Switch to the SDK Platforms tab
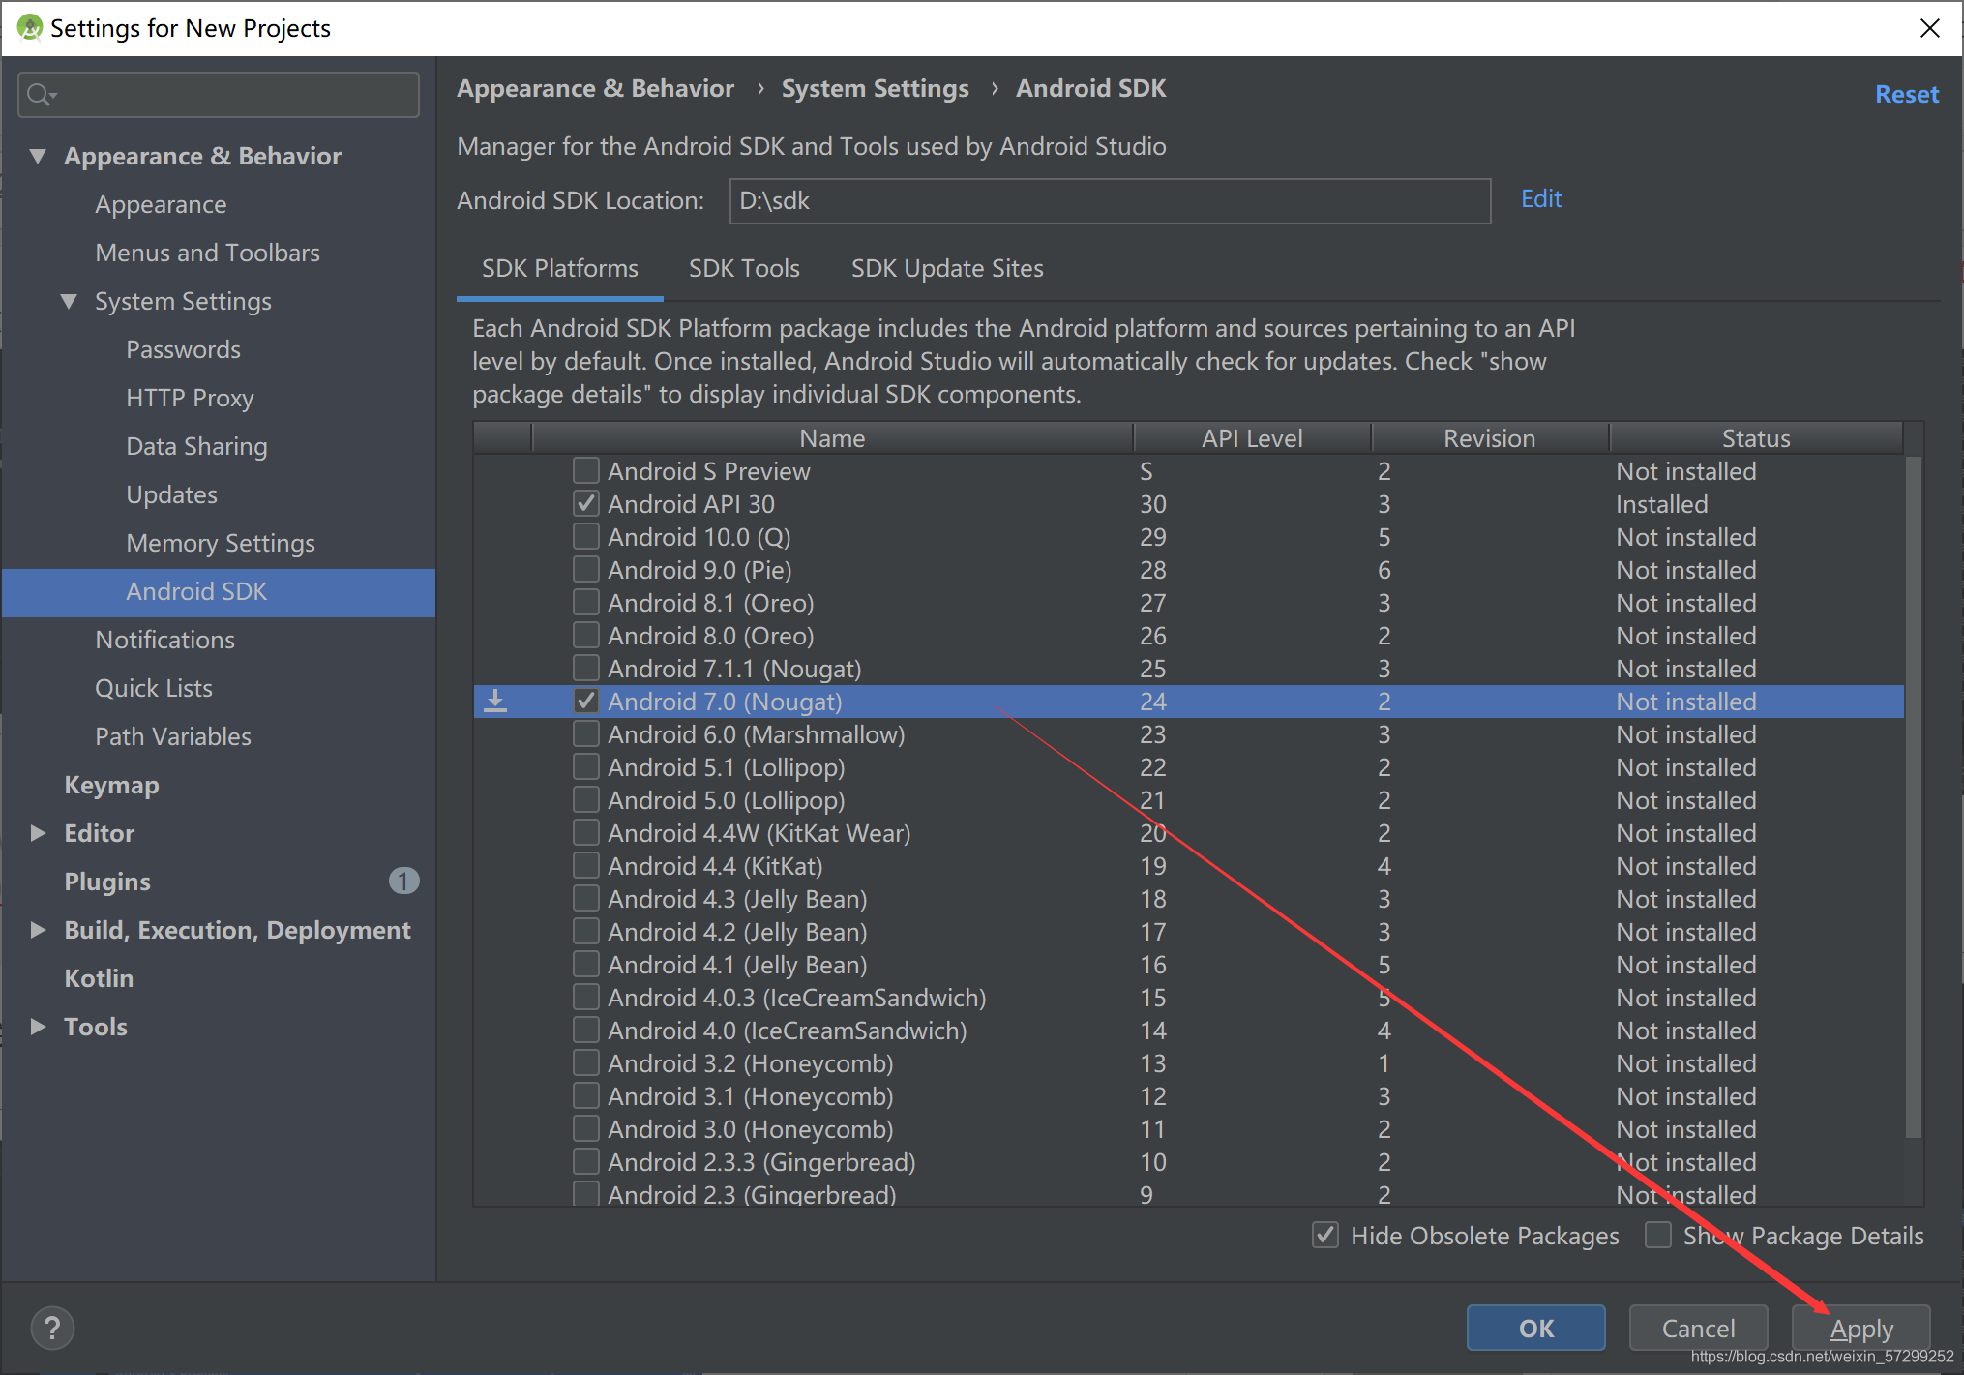1964x1375 pixels. click(x=560, y=268)
